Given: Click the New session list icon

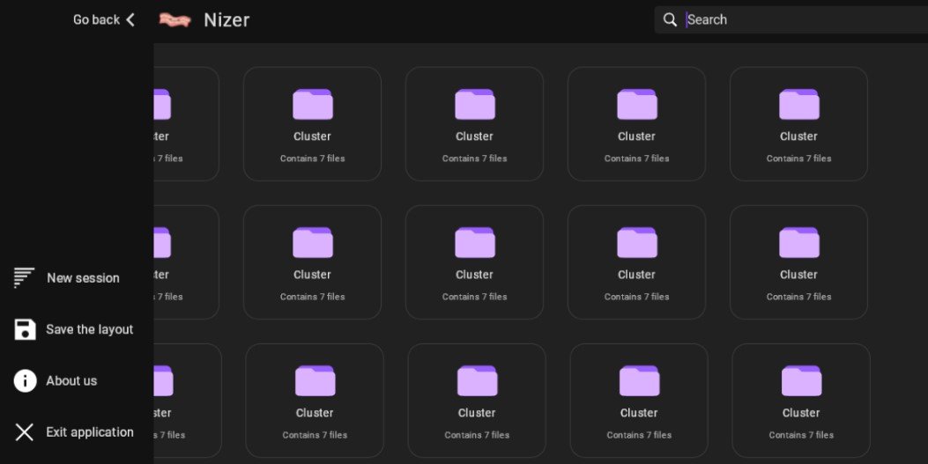Looking at the screenshot, I should [24, 277].
